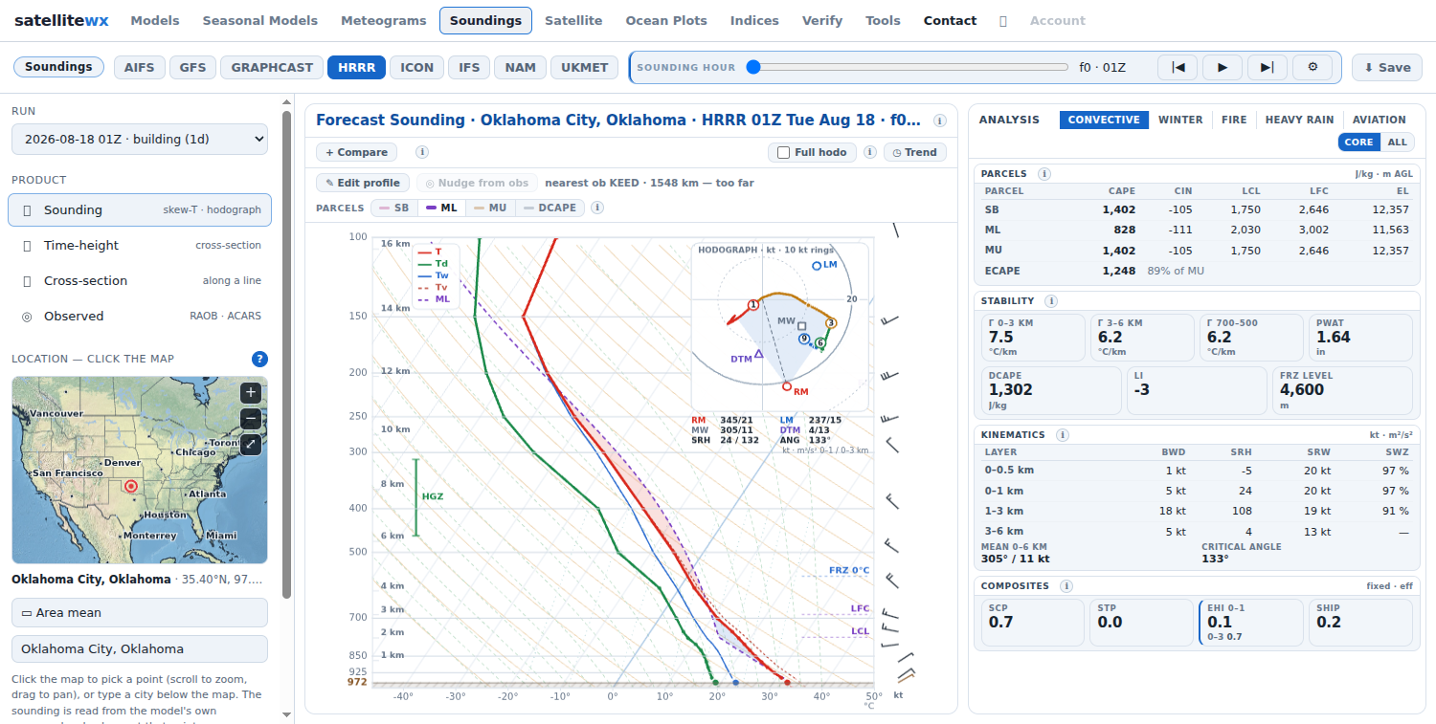Open the Indices menu
The width and height of the screenshot is (1436, 724).
tap(754, 20)
